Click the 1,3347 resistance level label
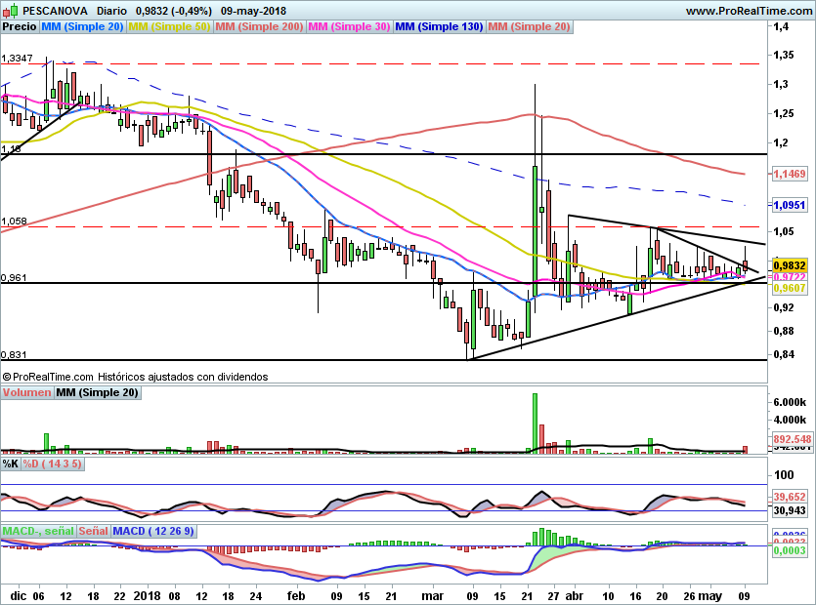The height and width of the screenshot is (605, 816). 17,59
